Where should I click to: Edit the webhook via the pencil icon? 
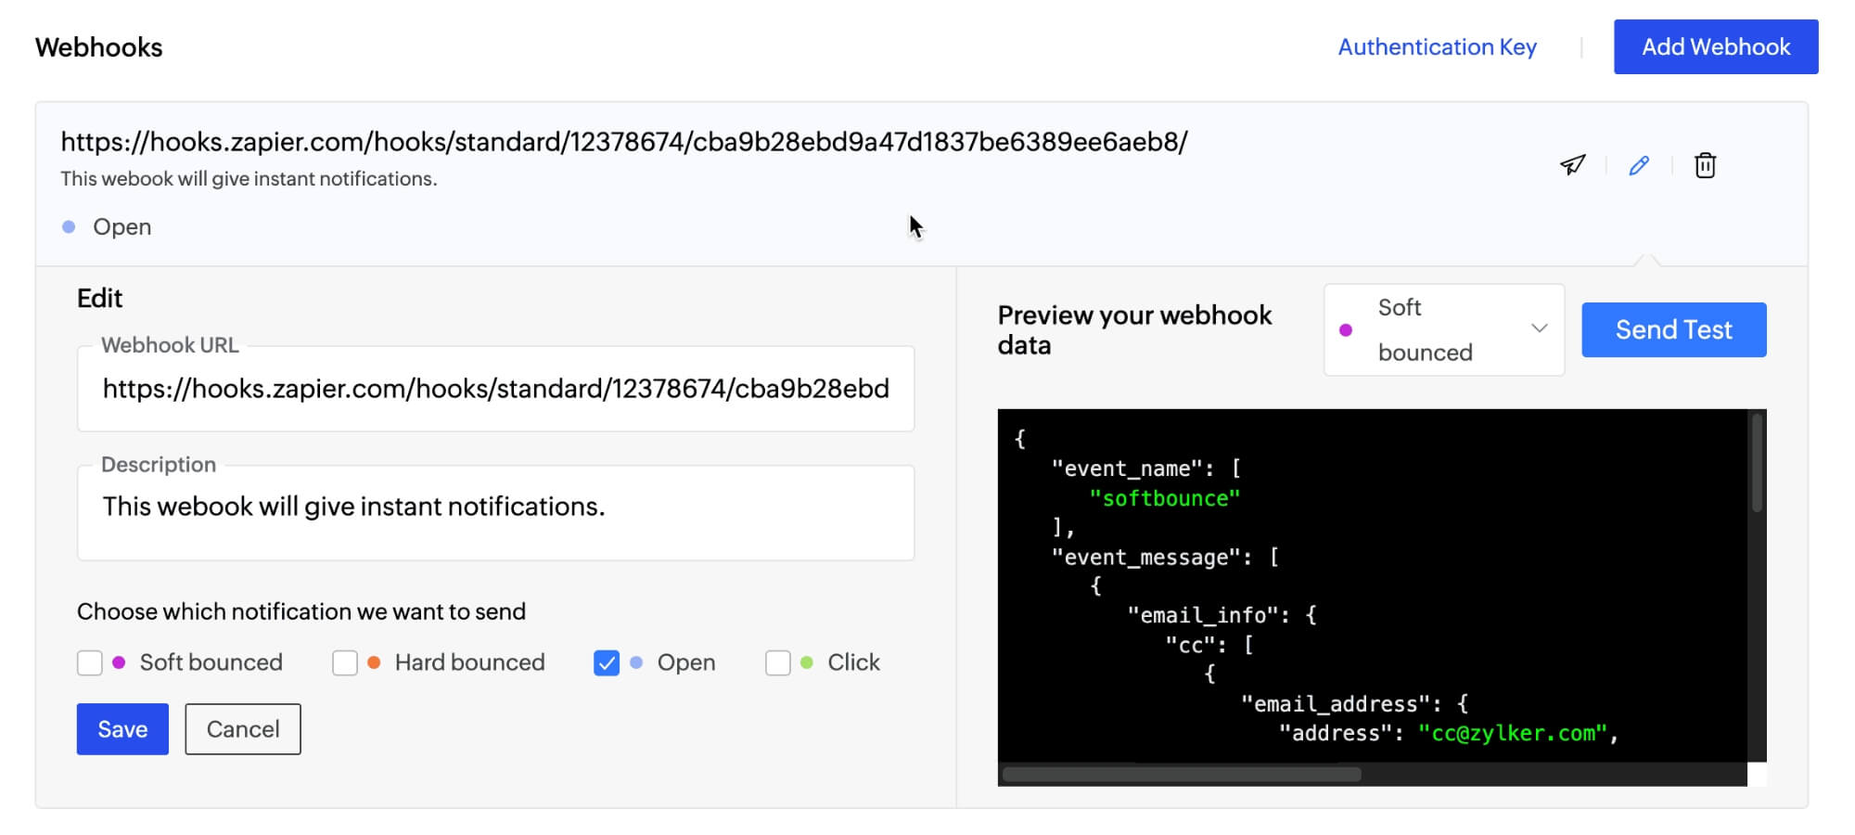coord(1638,165)
